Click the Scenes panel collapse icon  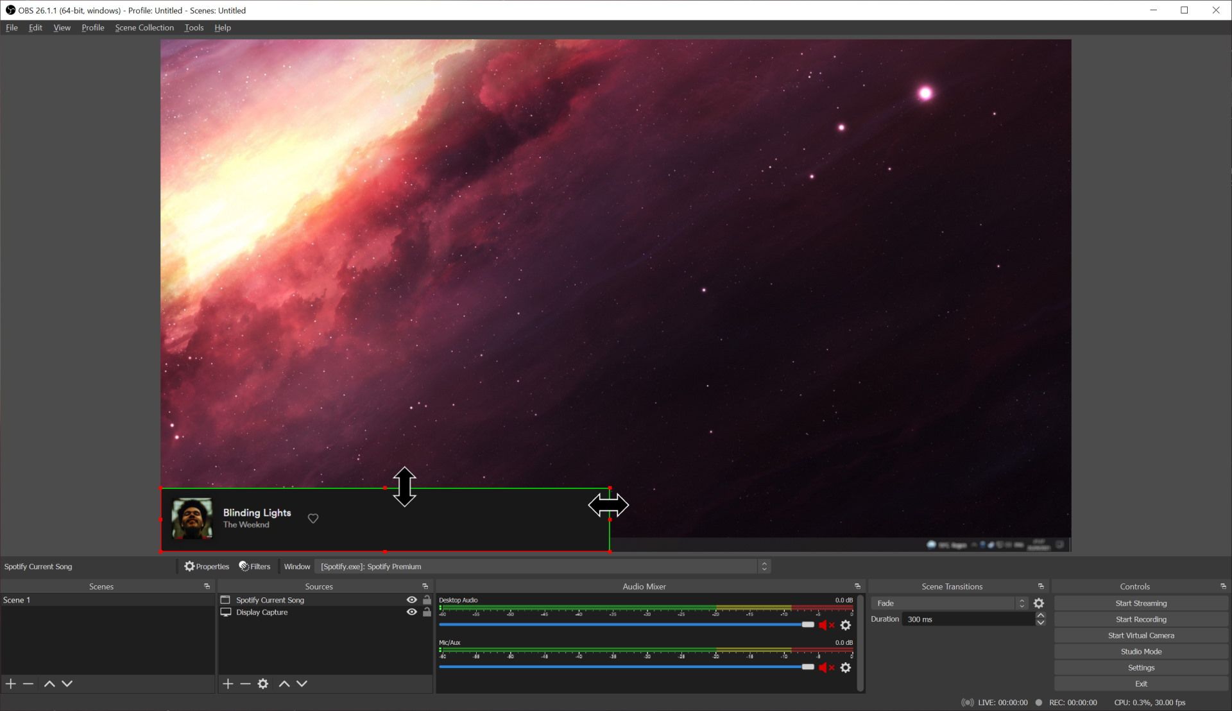coord(207,586)
